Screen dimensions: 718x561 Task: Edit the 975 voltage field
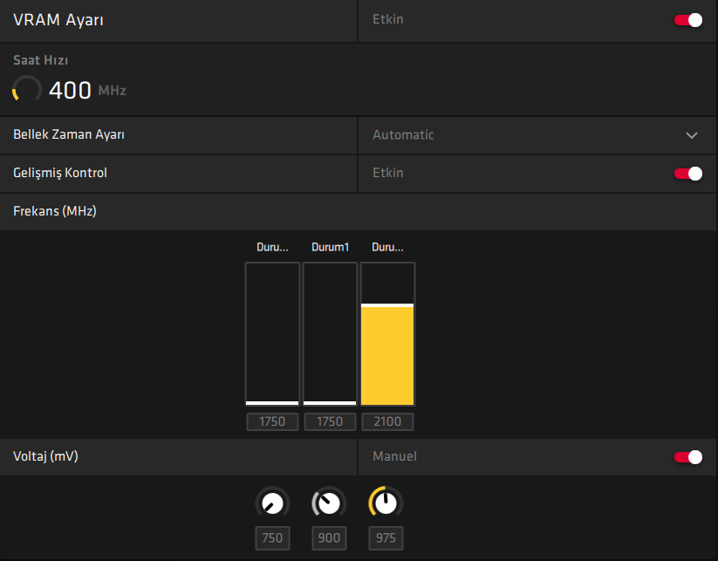(386, 538)
